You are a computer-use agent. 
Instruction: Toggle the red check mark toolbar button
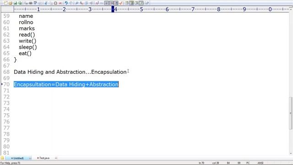tap(121, 3)
